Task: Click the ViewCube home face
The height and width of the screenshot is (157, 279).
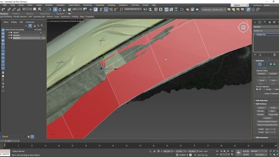Action: pyautogui.click(x=243, y=27)
